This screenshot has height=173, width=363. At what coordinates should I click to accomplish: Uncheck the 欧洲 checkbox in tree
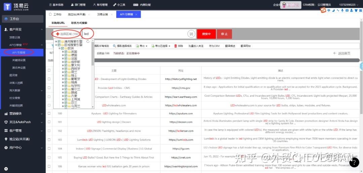coord(63,48)
